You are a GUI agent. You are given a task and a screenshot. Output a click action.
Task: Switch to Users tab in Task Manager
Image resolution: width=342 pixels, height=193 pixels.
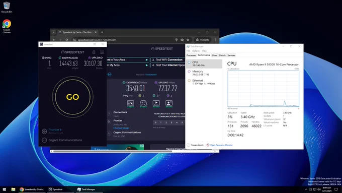click(x=215, y=55)
